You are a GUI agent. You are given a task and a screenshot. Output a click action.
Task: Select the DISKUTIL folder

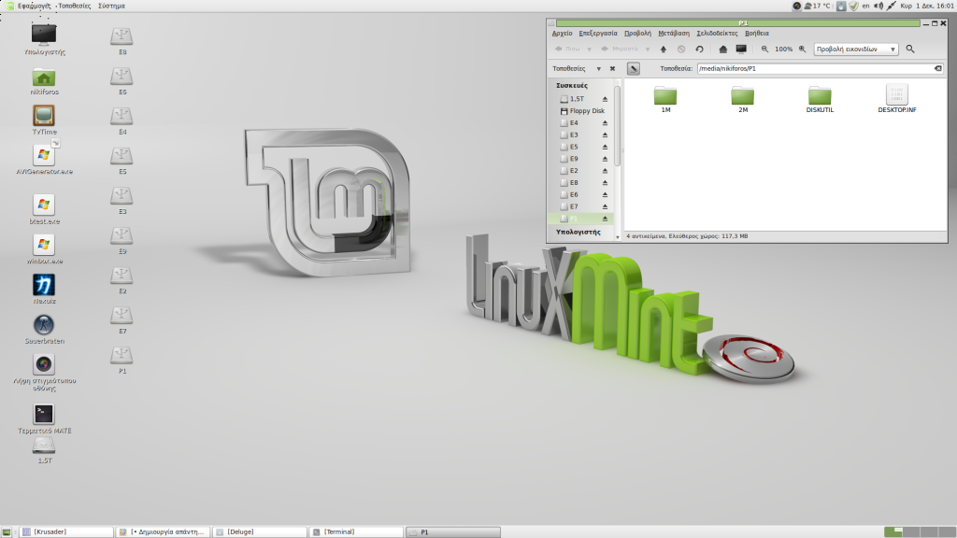(820, 99)
